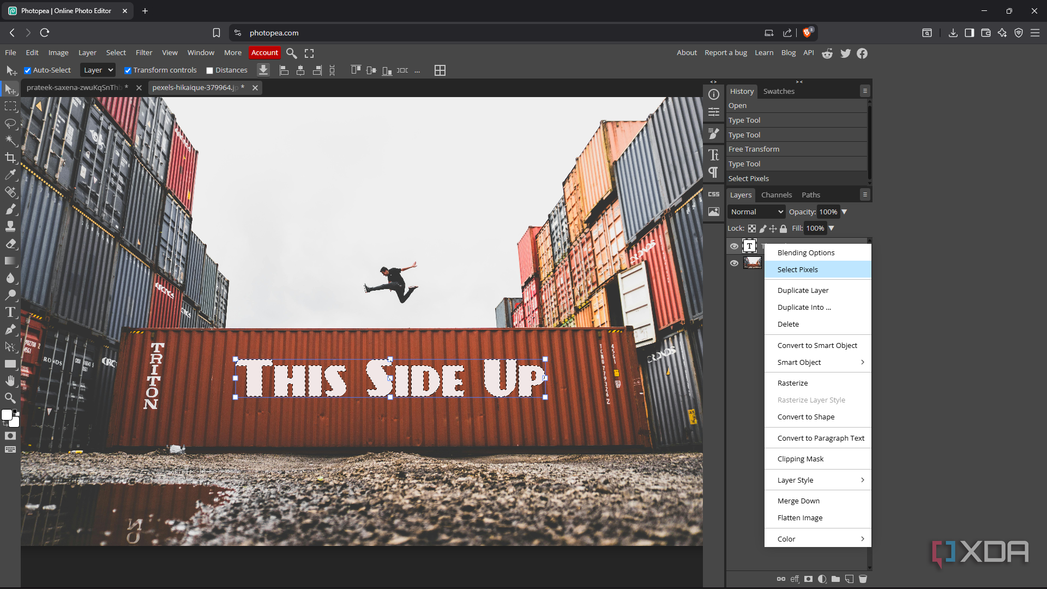Click the red Account button

[264, 53]
